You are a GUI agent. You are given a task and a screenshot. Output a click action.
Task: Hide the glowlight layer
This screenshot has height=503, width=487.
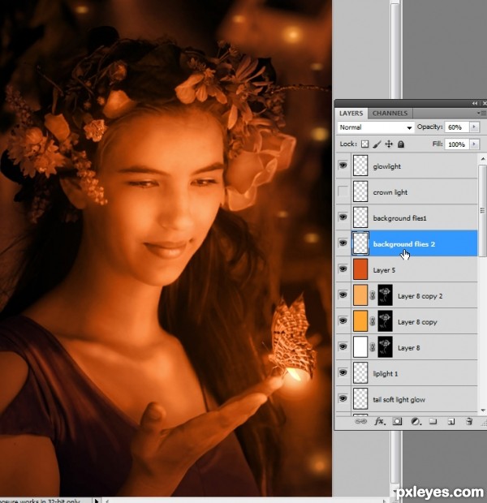click(x=343, y=166)
